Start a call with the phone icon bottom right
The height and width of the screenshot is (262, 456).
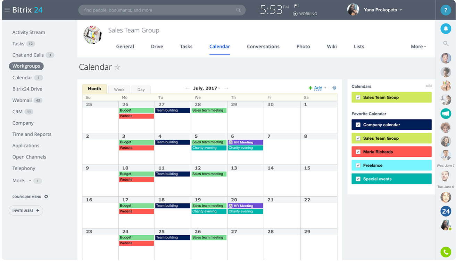pyautogui.click(x=446, y=252)
